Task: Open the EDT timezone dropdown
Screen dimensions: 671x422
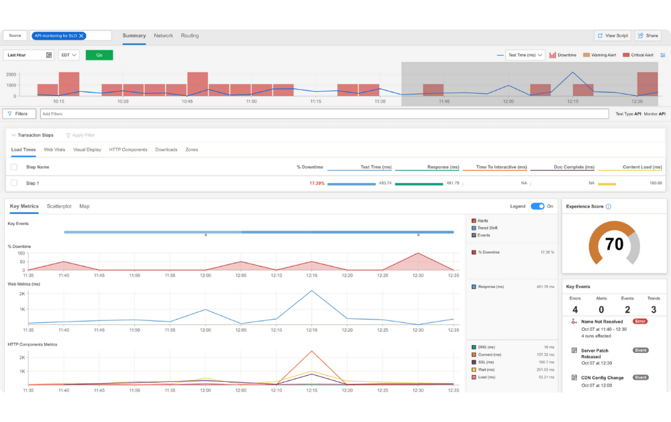Action: [69, 55]
